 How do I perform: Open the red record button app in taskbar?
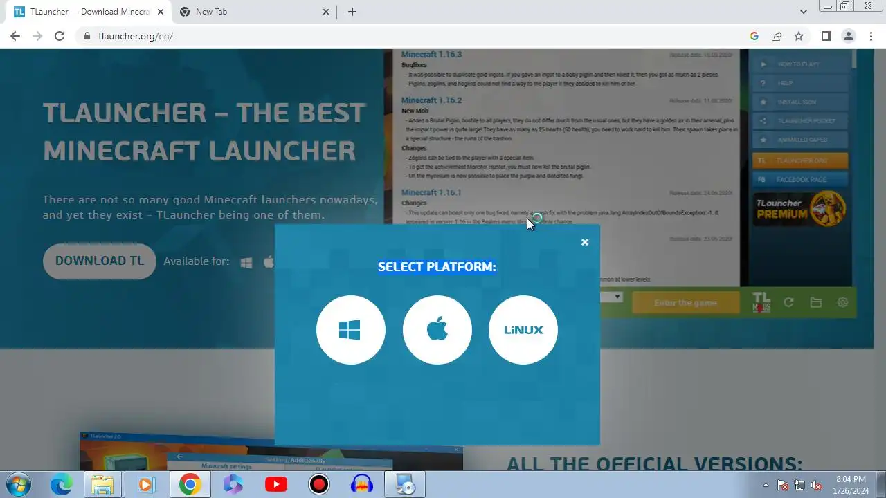319,485
